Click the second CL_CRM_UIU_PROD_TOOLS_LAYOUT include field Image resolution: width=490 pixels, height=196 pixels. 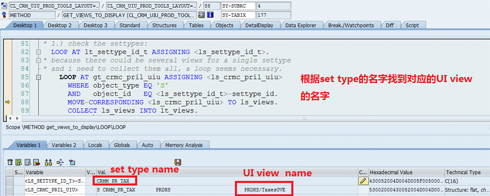pyautogui.click(x=152, y=6)
